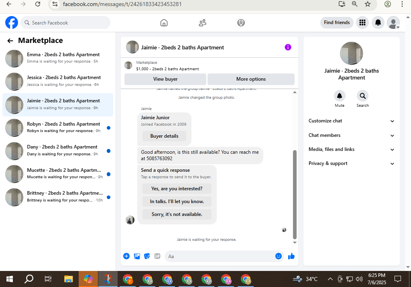This screenshot has height=287, width=411.
Task: Open Jessica 2beds 2 baths Apartment conversation
Action: (x=58, y=81)
